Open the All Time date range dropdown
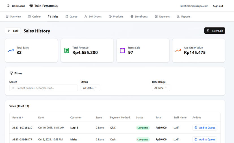Image resolution: width=234 pixels, height=143 pixels. (161, 88)
